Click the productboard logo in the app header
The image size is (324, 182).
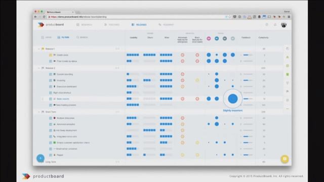51,25
